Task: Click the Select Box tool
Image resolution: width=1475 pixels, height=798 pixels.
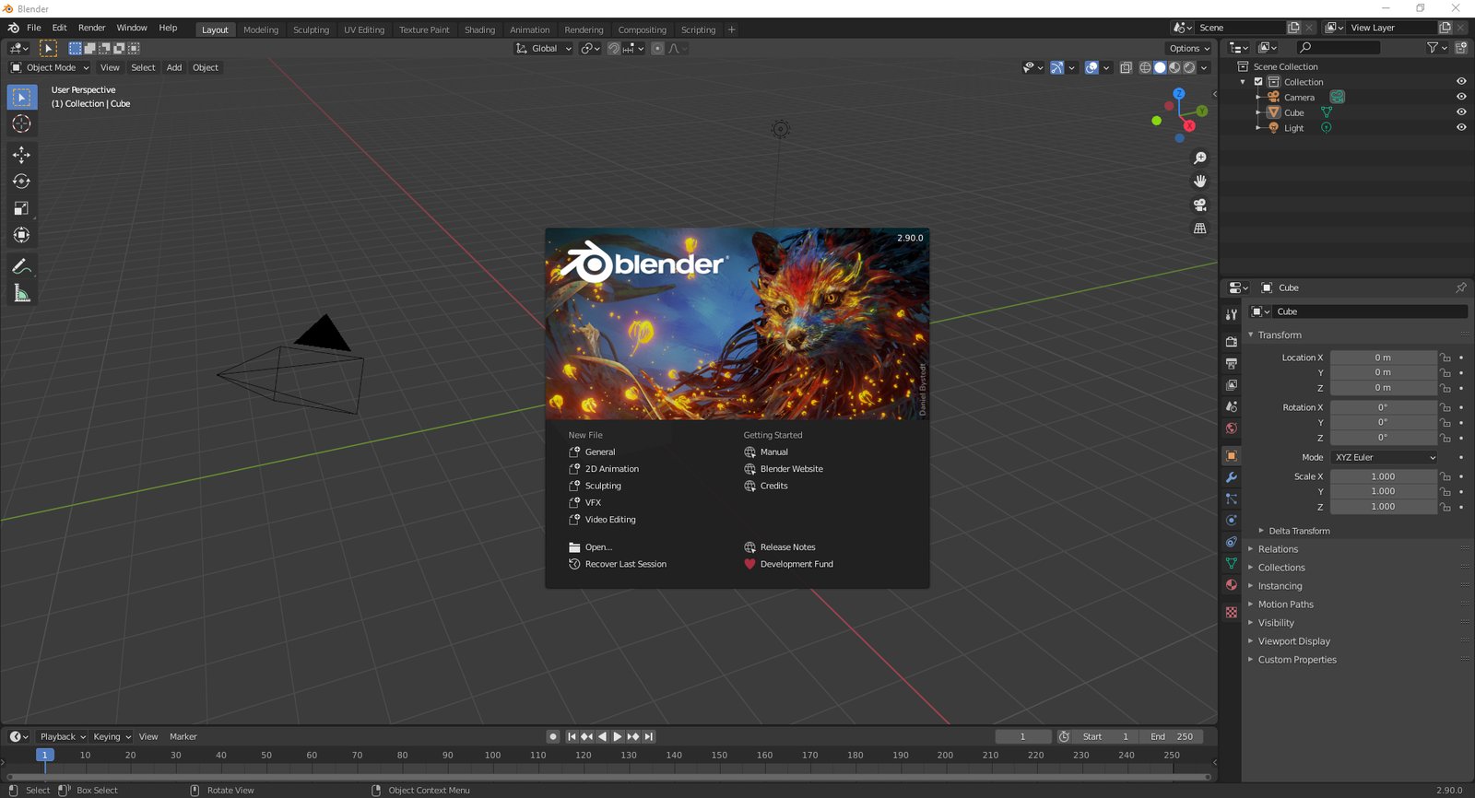Action: pyautogui.click(x=21, y=97)
